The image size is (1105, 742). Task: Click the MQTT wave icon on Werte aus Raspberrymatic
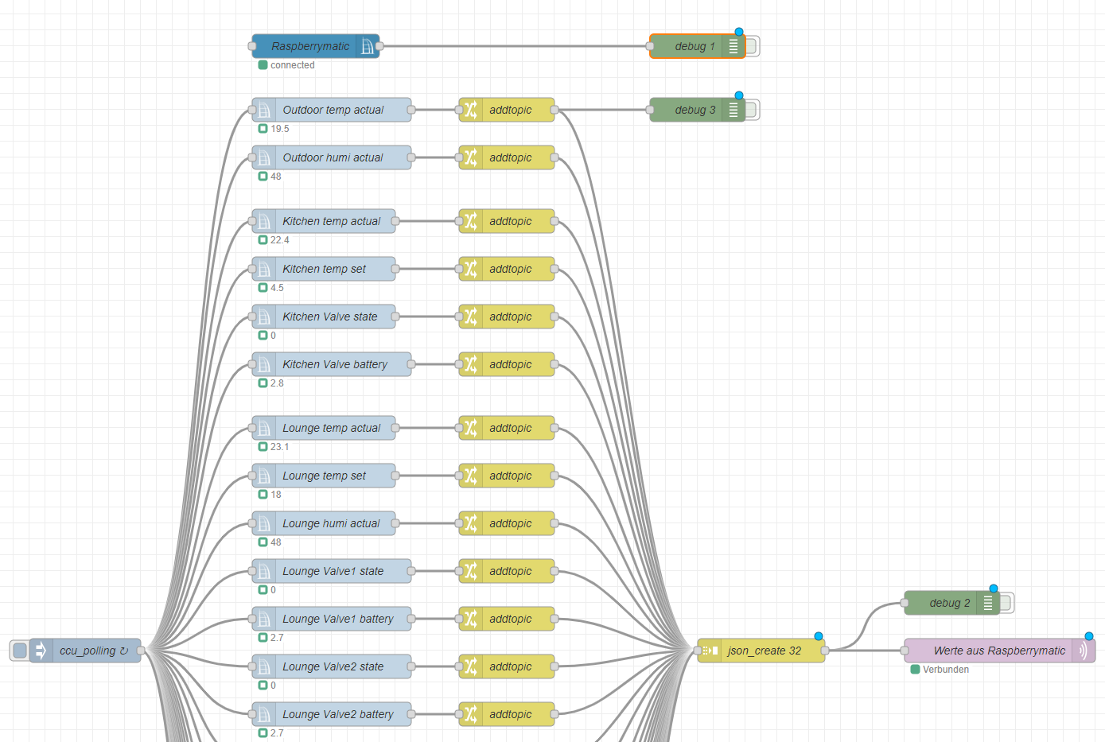[1083, 651]
